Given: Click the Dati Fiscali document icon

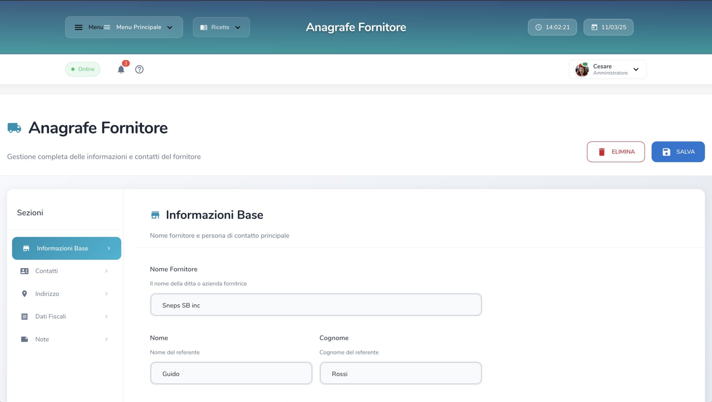Looking at the screenshot, I should [x=24, y=316].
